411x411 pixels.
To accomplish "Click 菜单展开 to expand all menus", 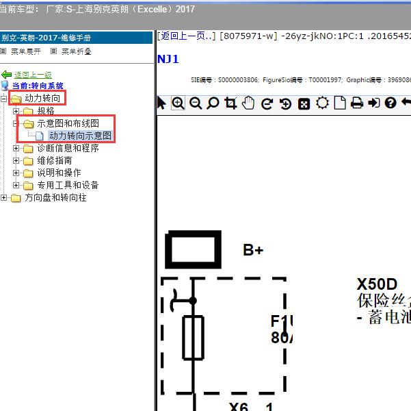I will click(x=26, y=51).
